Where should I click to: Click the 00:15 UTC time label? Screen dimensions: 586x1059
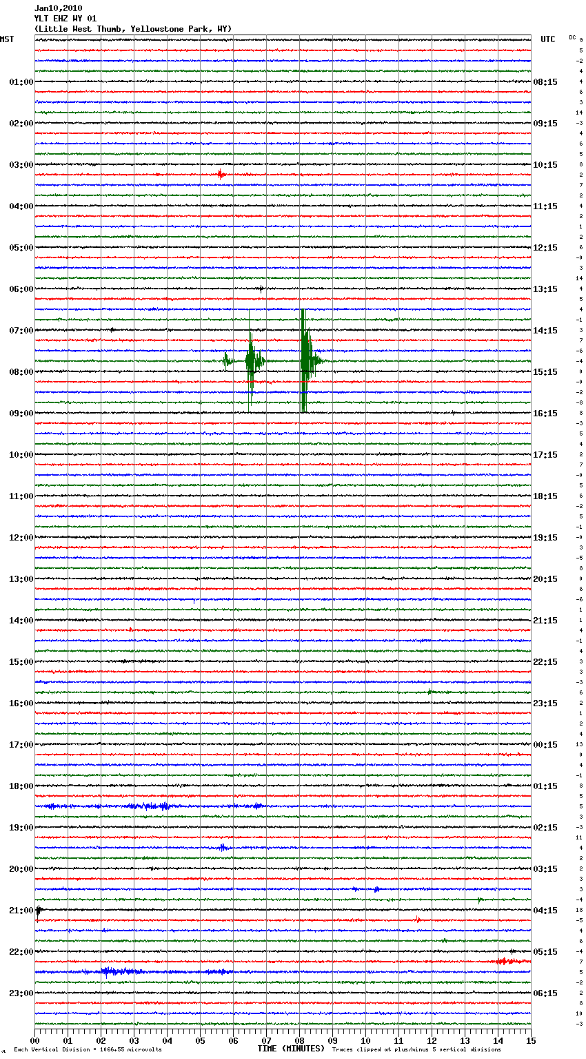pos(545,745)
